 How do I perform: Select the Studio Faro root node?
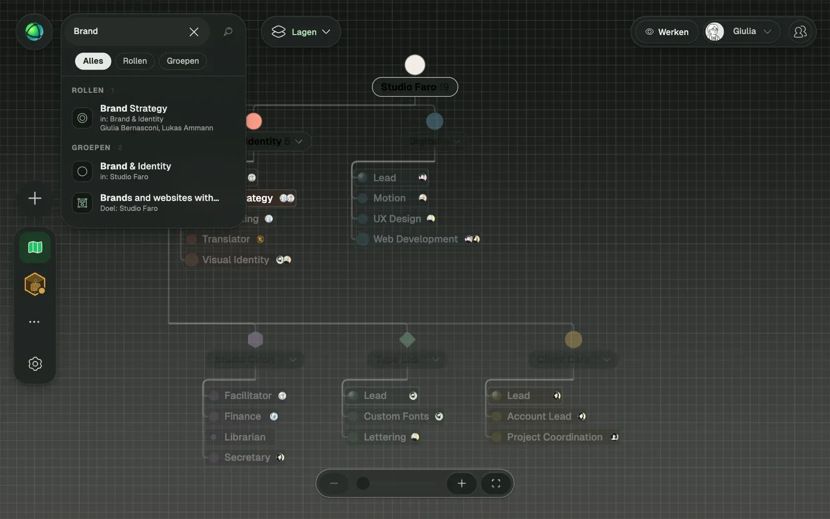(415, 87)
